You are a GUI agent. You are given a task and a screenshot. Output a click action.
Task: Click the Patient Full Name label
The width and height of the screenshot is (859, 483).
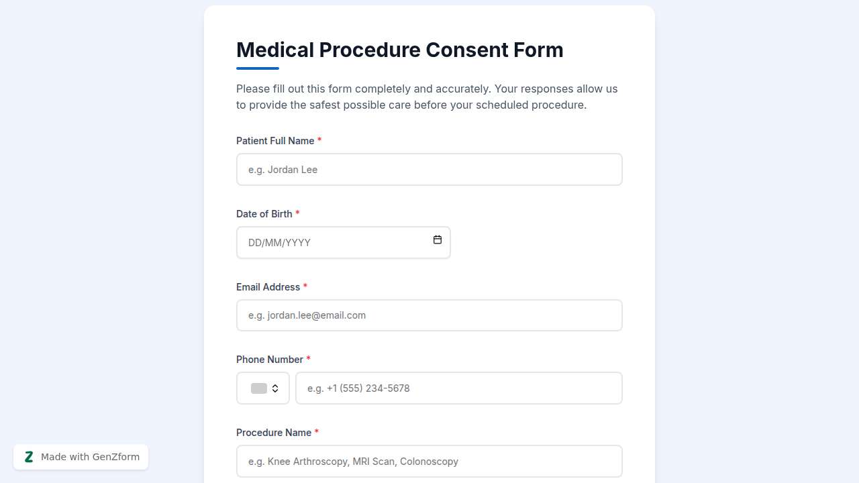(275, 141)
